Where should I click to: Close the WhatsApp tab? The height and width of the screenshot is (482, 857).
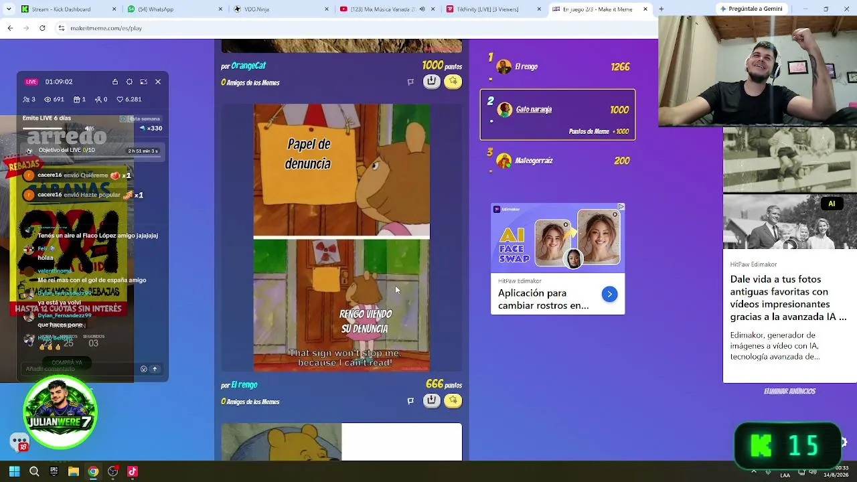[221, 9]
